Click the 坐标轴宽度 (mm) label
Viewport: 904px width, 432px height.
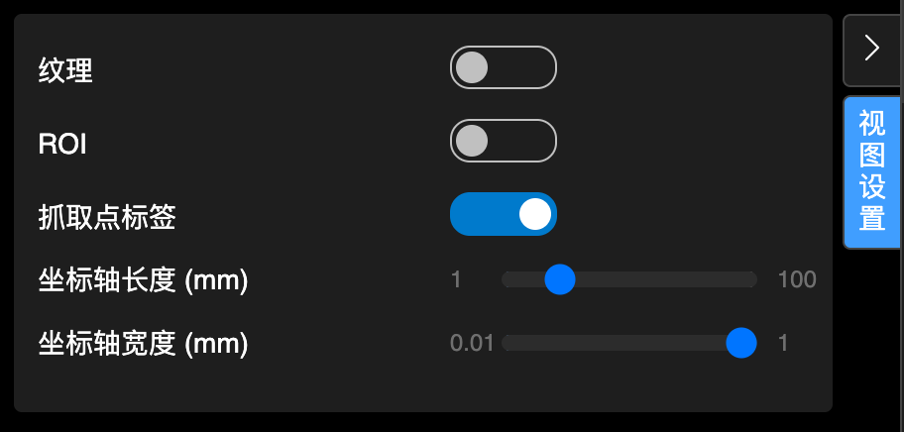pyautogui.click(x=143, y=344)
